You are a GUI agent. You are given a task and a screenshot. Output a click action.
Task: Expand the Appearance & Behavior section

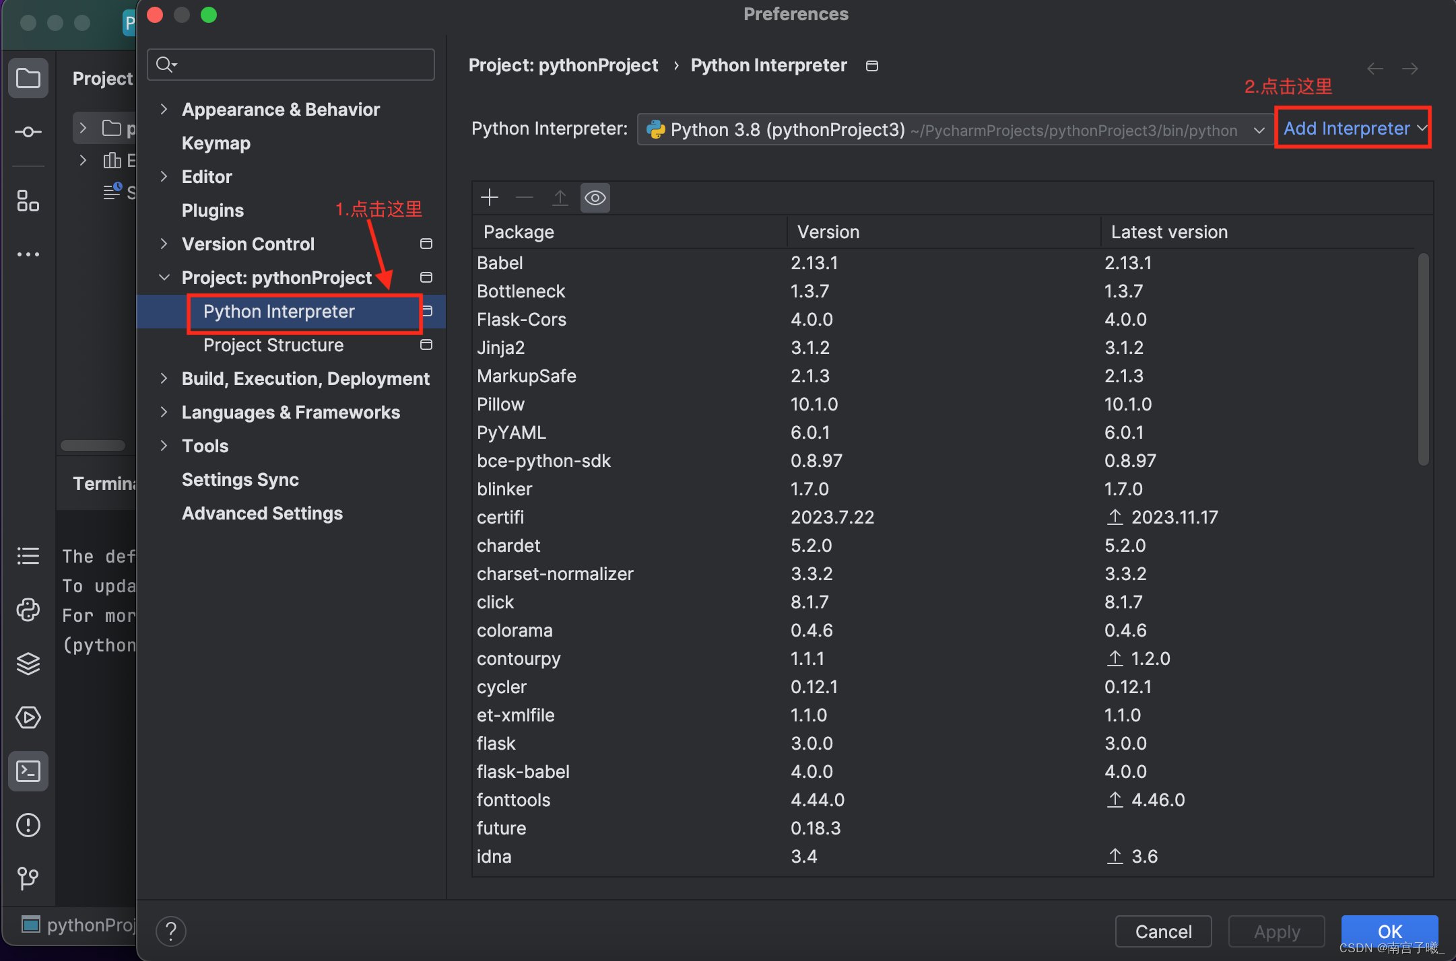[x=165, y=109]
